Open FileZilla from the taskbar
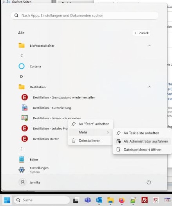 tap(145, 200)
